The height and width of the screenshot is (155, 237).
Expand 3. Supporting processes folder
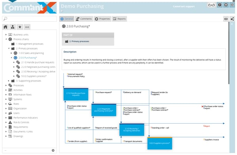point(9,81)
